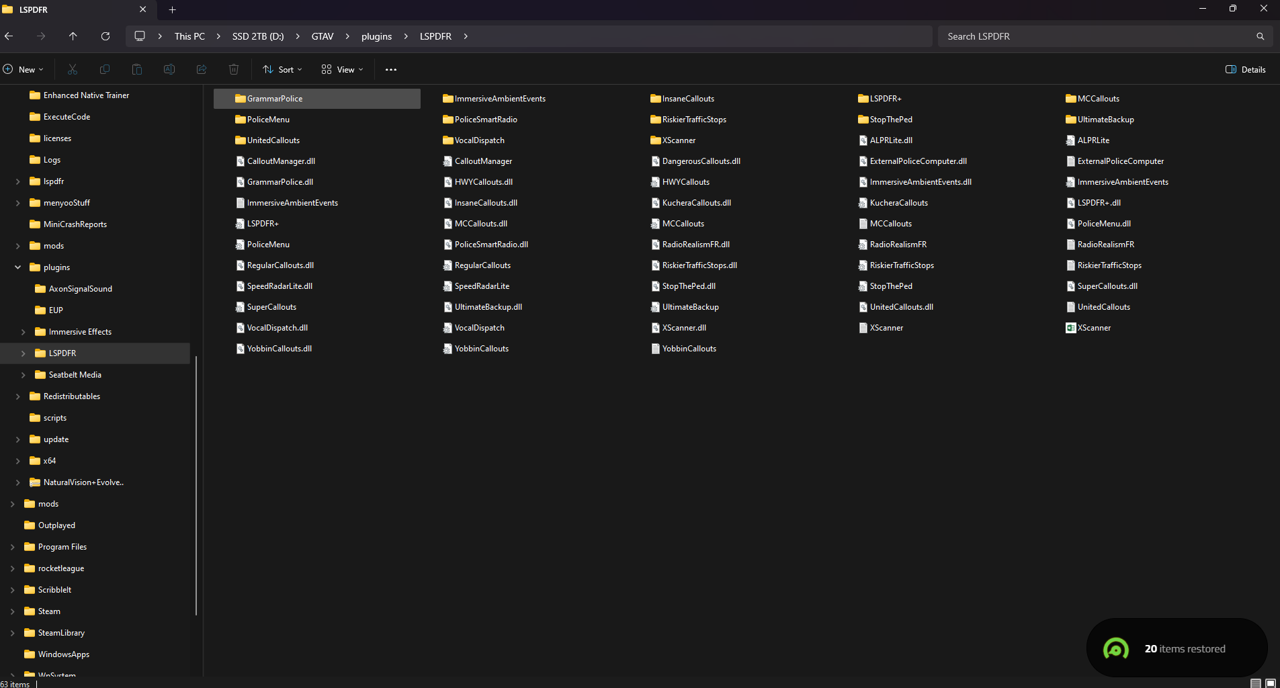The image size is (1280, 688).
Task: Go forward with the Forward arrow
Action: pyautogui.click(x=41, y=36)
